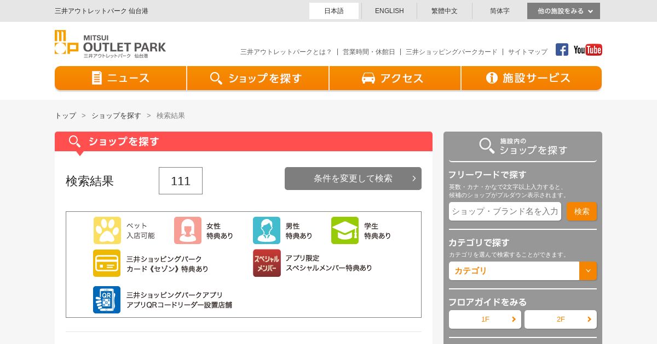Click アプリ限定スペシャルメンバー特典あり label

coord(329,263)
